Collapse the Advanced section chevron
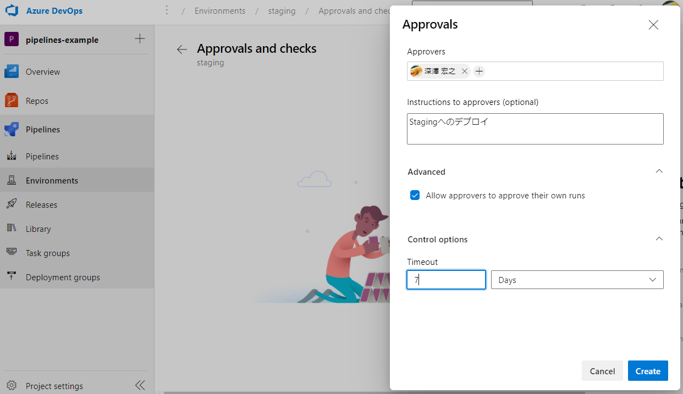 (659, 171)
